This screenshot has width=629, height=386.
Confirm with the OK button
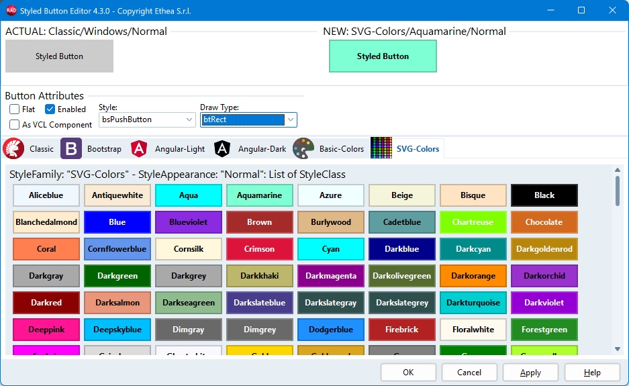(408, 373)
